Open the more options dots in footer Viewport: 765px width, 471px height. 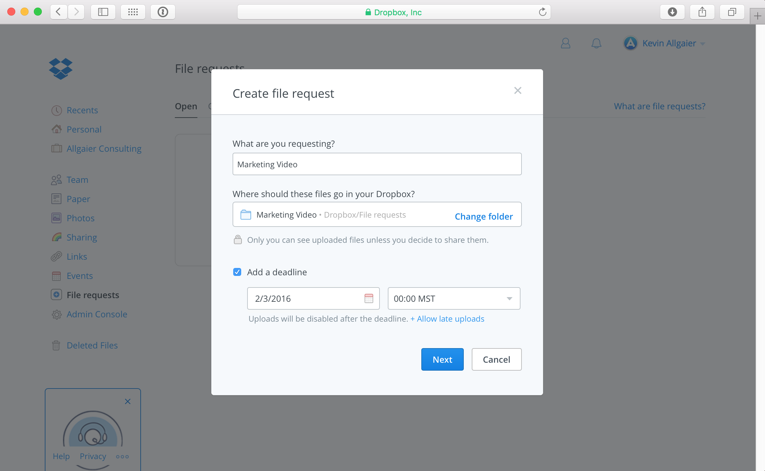click(x=122, y=456)
